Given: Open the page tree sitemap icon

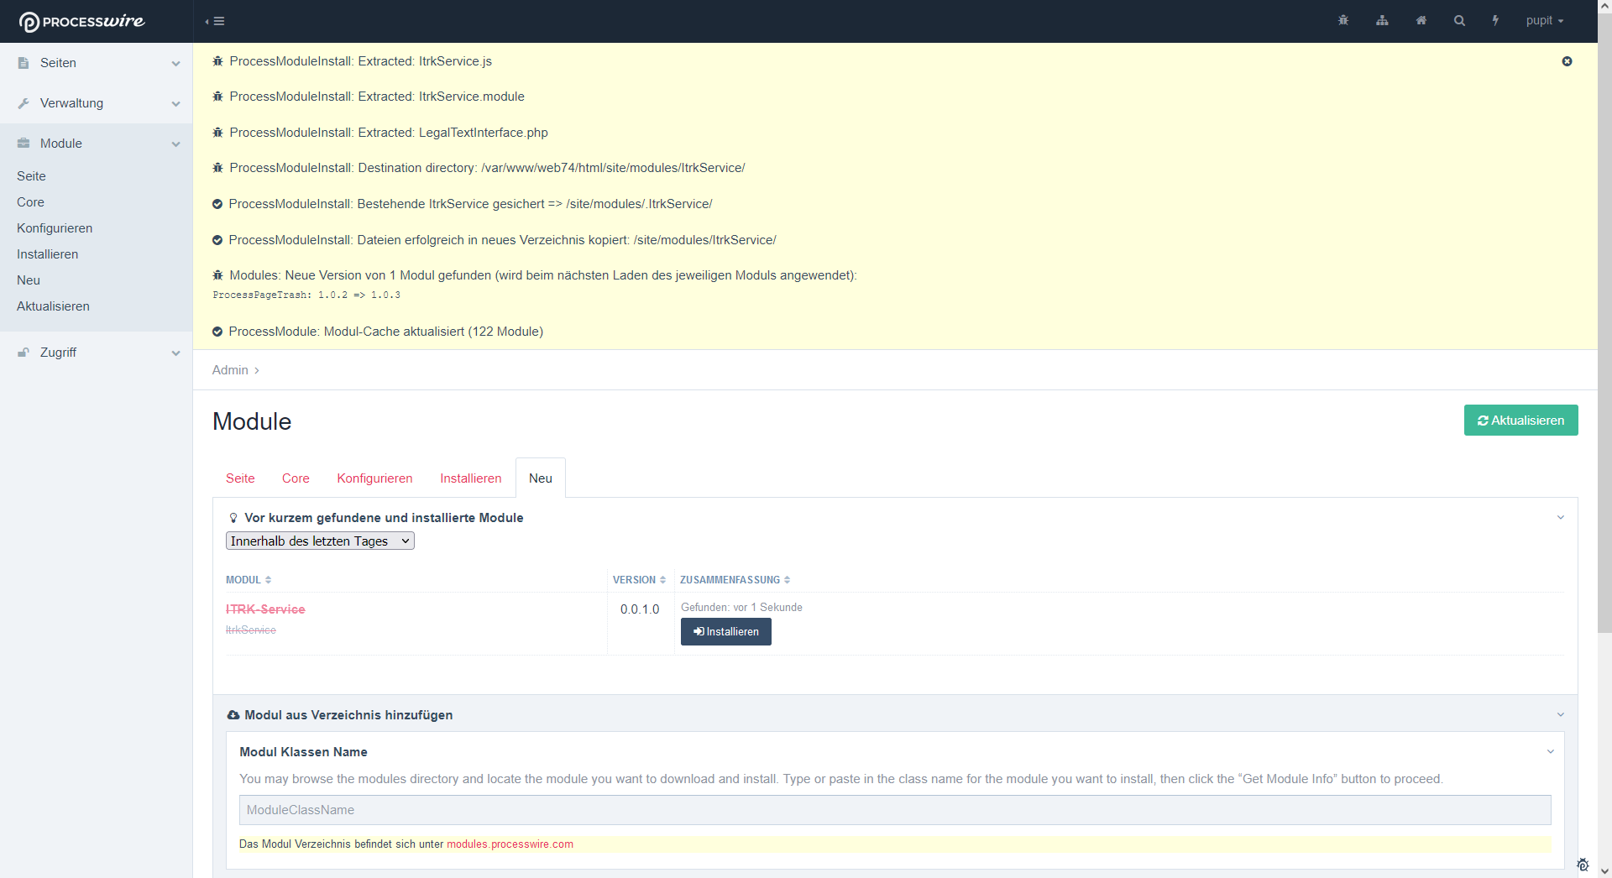Looking at the screenshot, I should point(1382,20).
